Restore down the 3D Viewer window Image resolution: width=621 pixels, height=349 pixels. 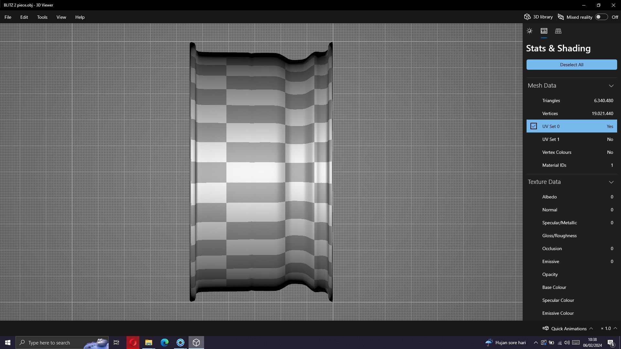(598, 5)
